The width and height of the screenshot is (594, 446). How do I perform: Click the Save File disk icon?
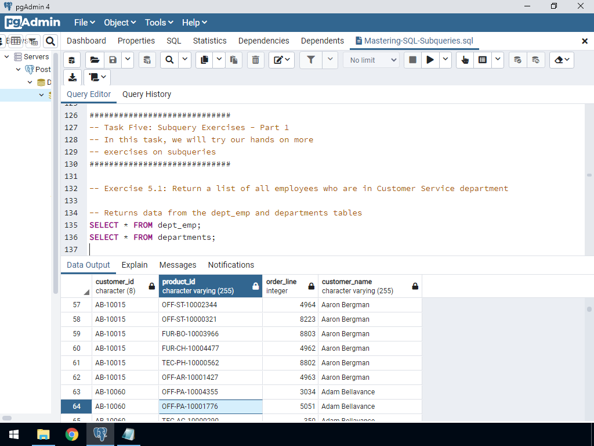click(113, 60)
